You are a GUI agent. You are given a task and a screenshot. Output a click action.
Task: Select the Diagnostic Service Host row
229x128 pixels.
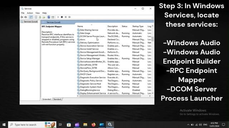click(x=114, y=84)
